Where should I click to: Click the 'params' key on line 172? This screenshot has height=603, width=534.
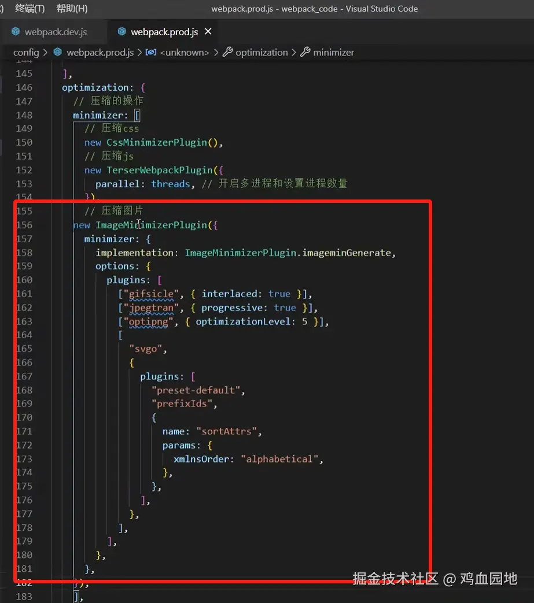179,445
